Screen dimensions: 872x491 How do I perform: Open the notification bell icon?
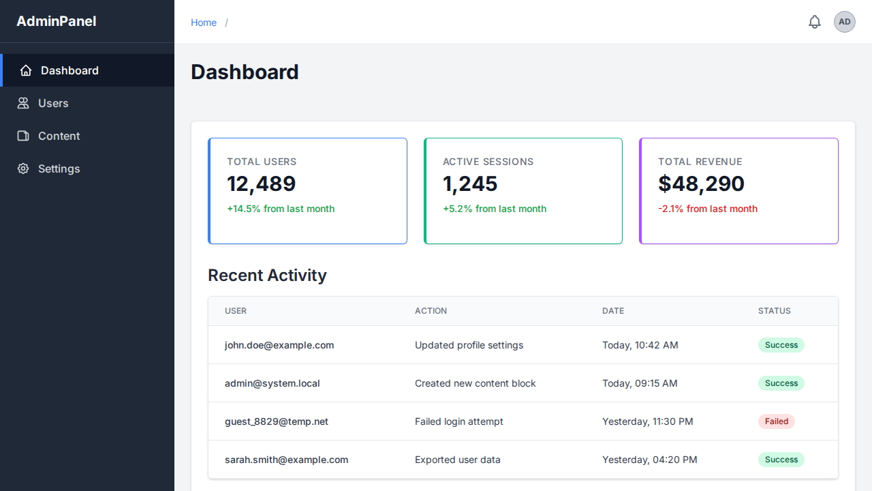[x=815, y=21]
